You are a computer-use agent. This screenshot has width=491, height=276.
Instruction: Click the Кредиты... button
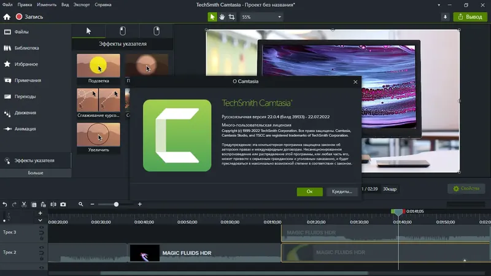(342, 191)
